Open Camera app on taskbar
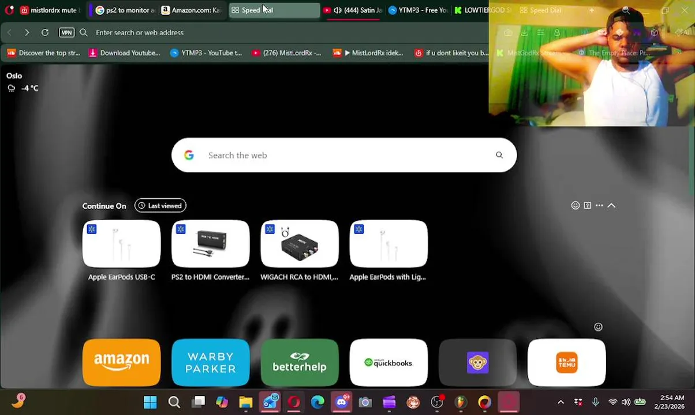This screenshot has height=415, width=695. click(x=365, y=402)
